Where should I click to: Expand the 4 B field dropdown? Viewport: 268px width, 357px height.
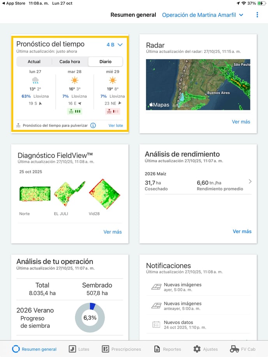pyautogui.click(x=115, y=45)
